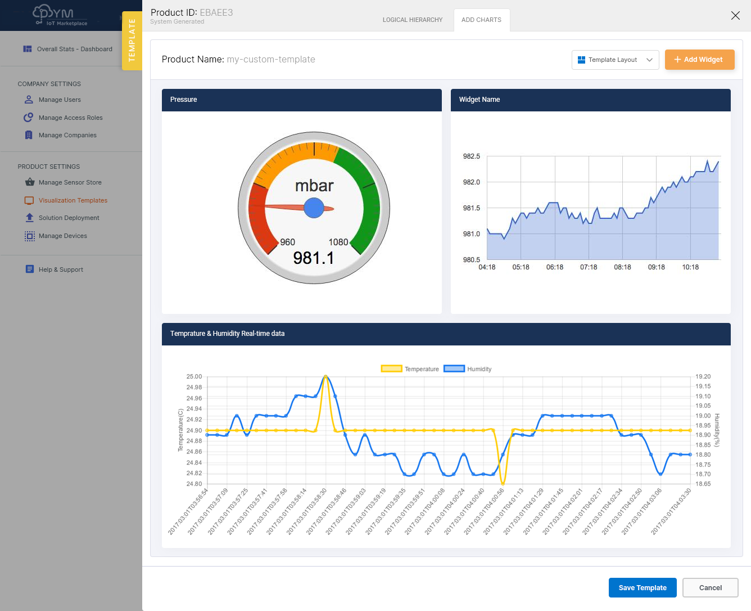Open the Manage Devices section
The width and height of the screenshot is (751, 611).
62,236
